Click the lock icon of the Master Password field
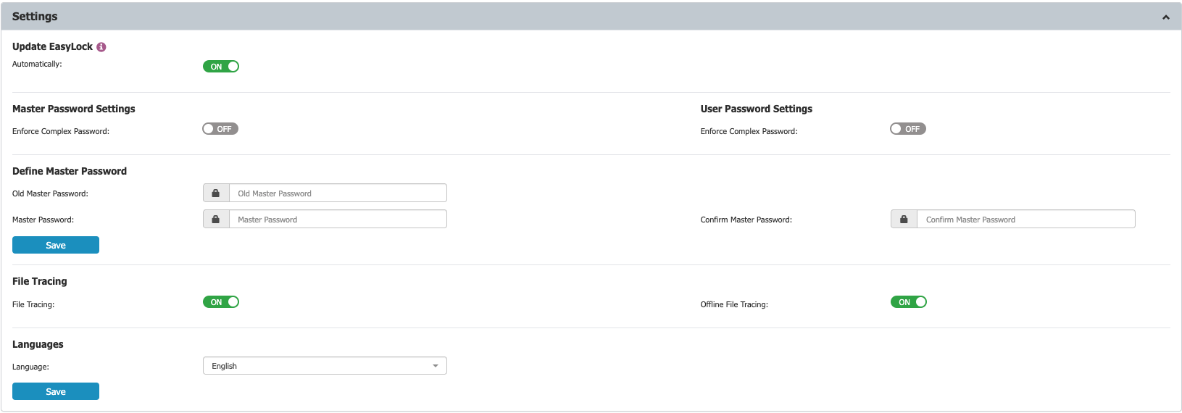 (x=216, y=220)
